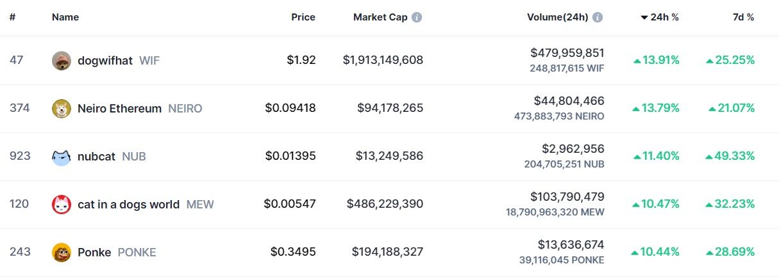The width and height of the screenshot is (779, 280).
Task: Click the dogwifhat coin logo icon
Action: click(x=62, y=61)
